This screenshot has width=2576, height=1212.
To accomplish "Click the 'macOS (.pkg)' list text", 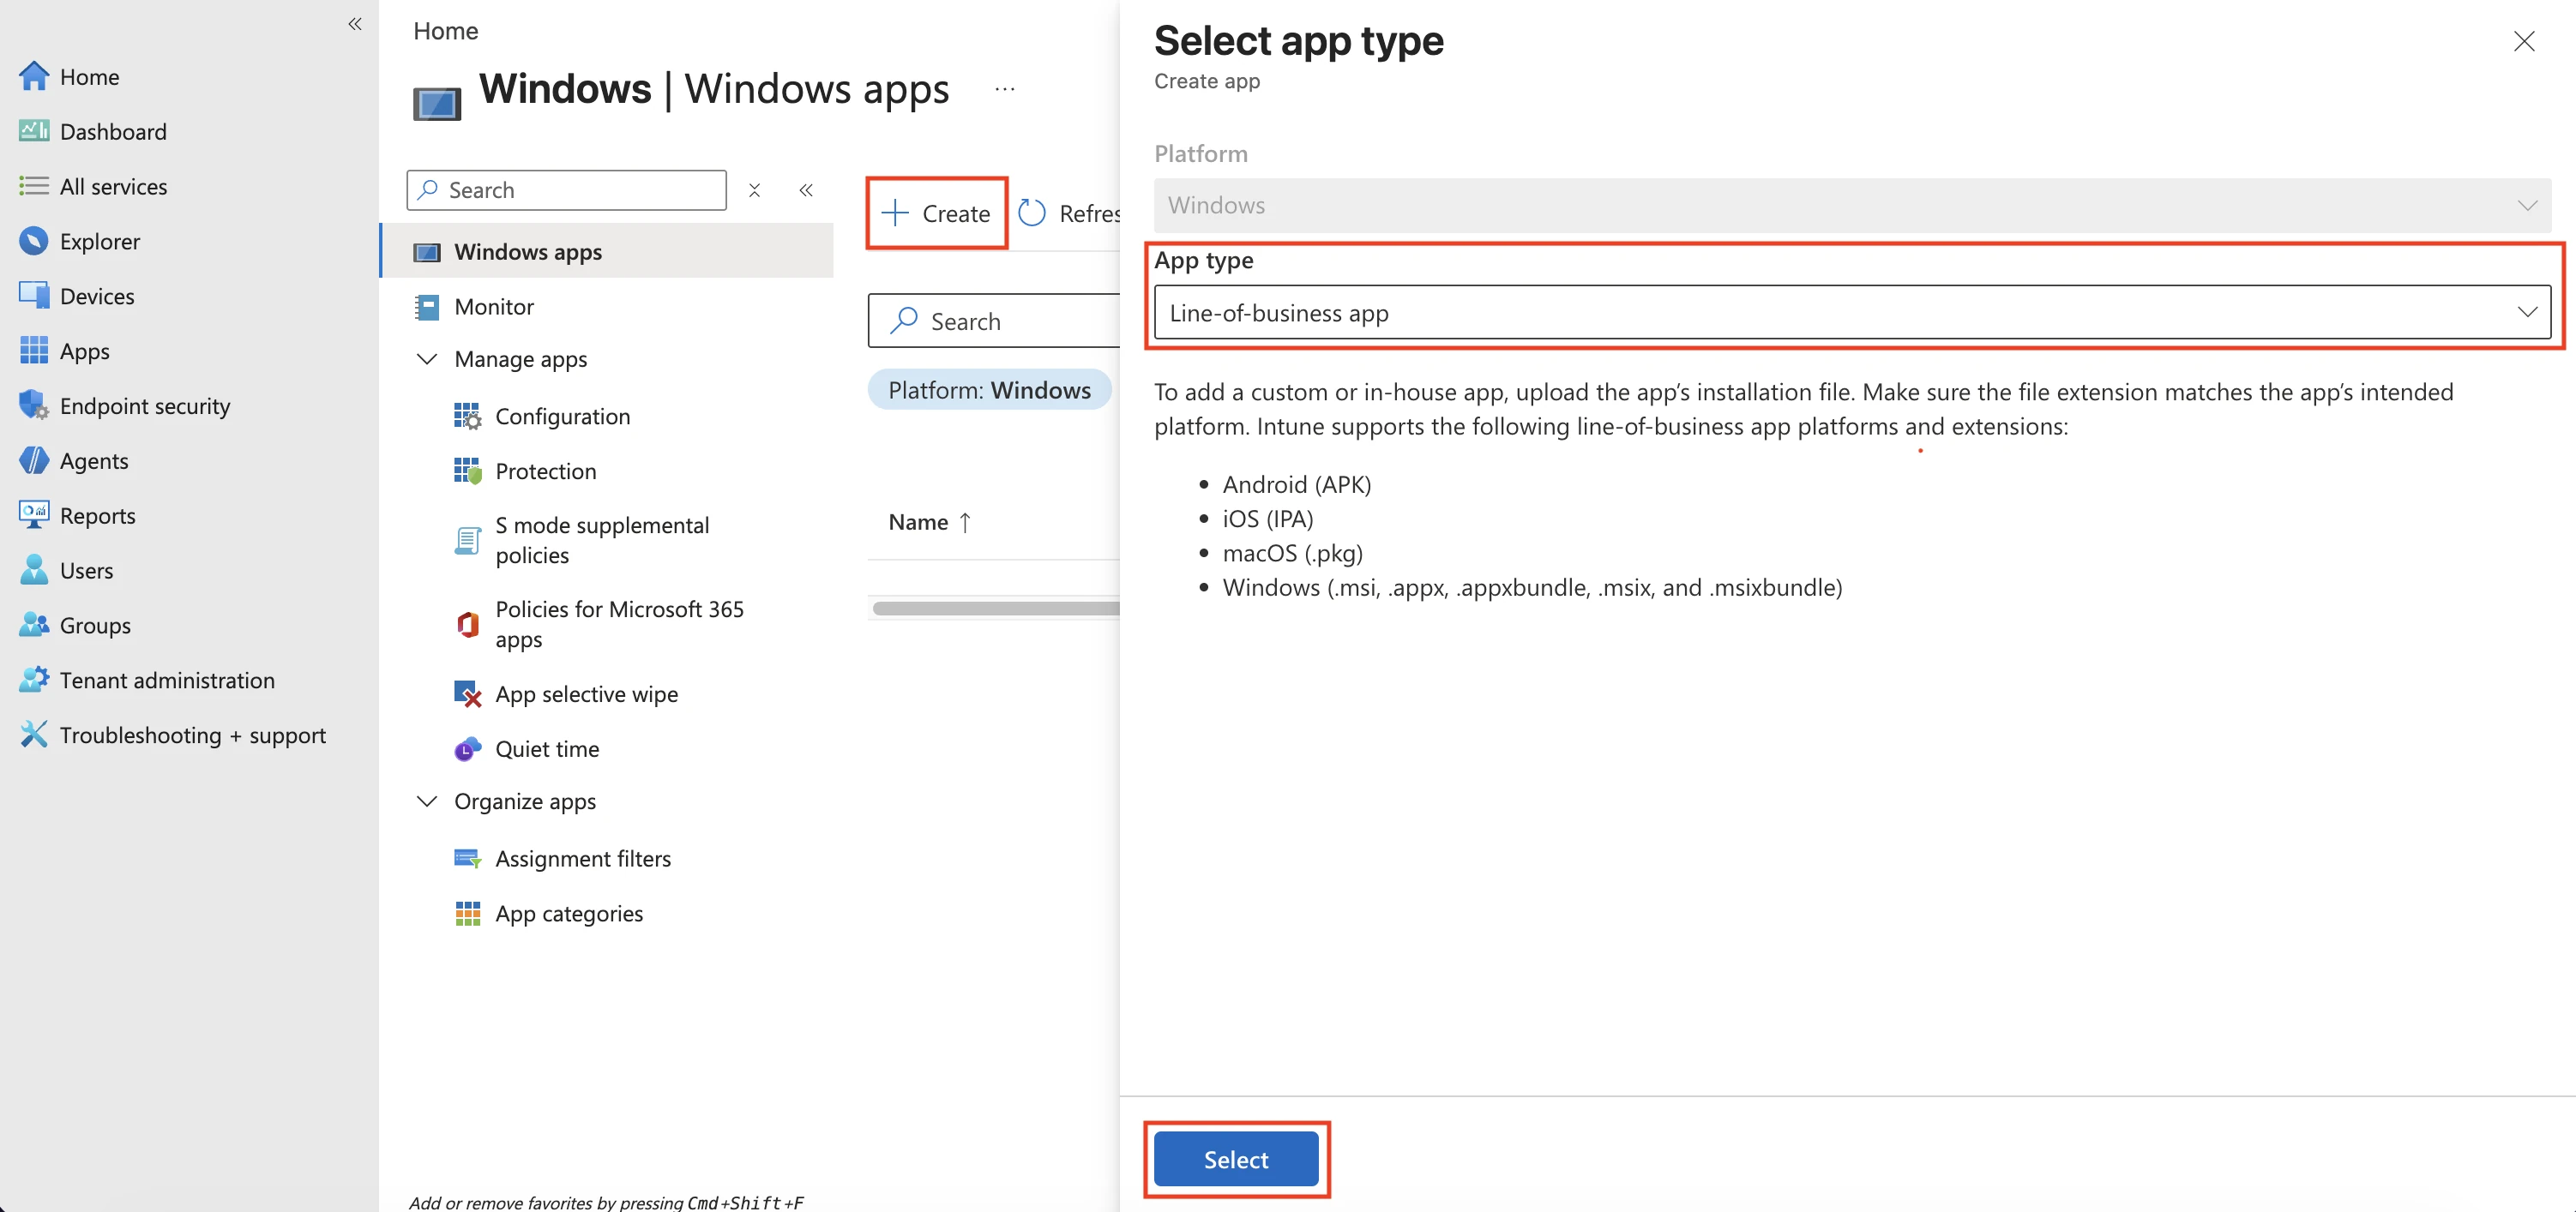I will coord(1292,553).
